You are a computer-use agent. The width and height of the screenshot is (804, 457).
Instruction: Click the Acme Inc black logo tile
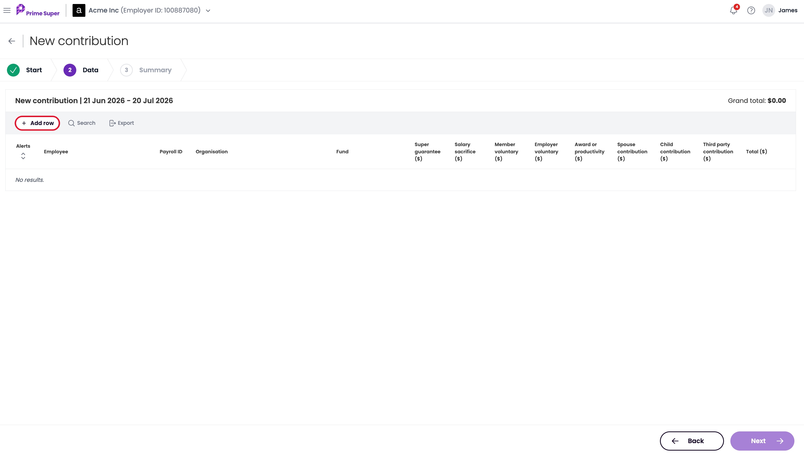point(79,10)
